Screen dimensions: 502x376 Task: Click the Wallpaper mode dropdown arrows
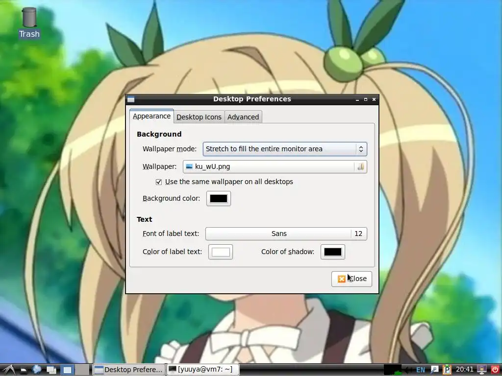coord(361,149)
